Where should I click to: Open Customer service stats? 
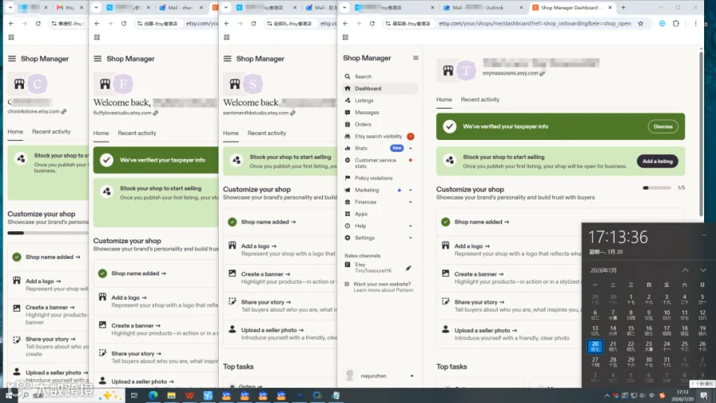pyautogui.click(x=376, y=163)
